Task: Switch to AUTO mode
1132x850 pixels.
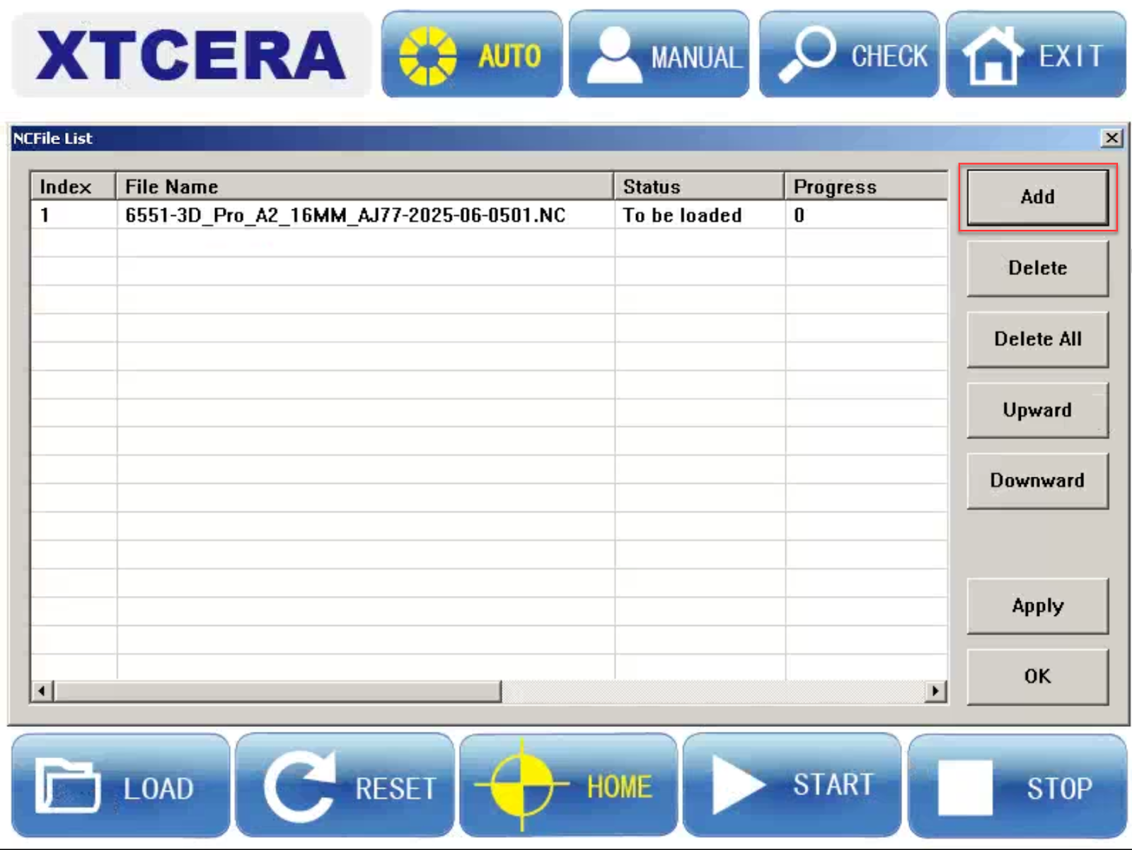Action: point(472,54)
